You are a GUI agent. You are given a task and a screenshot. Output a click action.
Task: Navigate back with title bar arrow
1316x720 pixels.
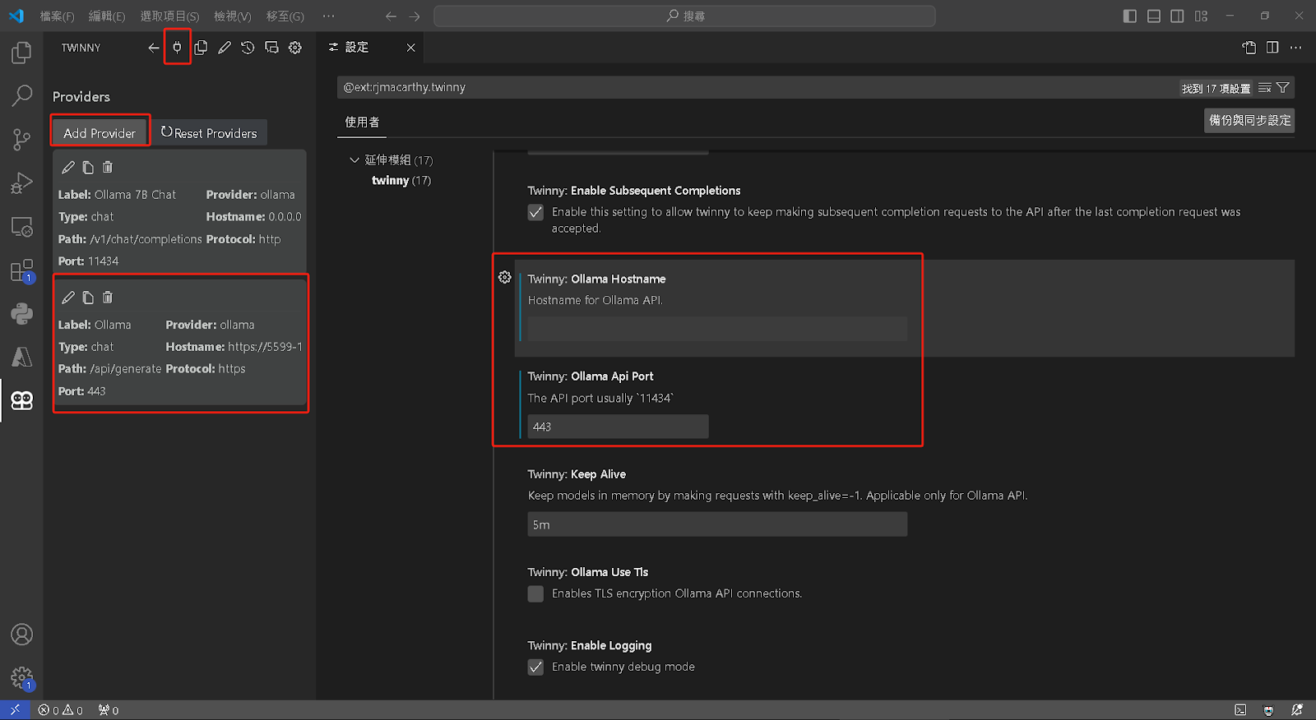click(x=391, y=16)
